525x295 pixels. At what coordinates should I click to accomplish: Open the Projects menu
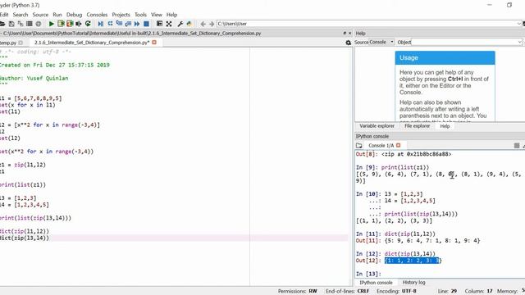click(x=121, y=15)
